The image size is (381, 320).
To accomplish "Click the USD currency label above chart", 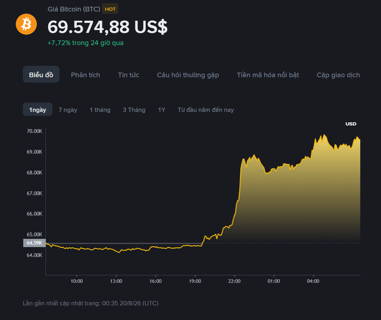I will [x=351, y=124].
